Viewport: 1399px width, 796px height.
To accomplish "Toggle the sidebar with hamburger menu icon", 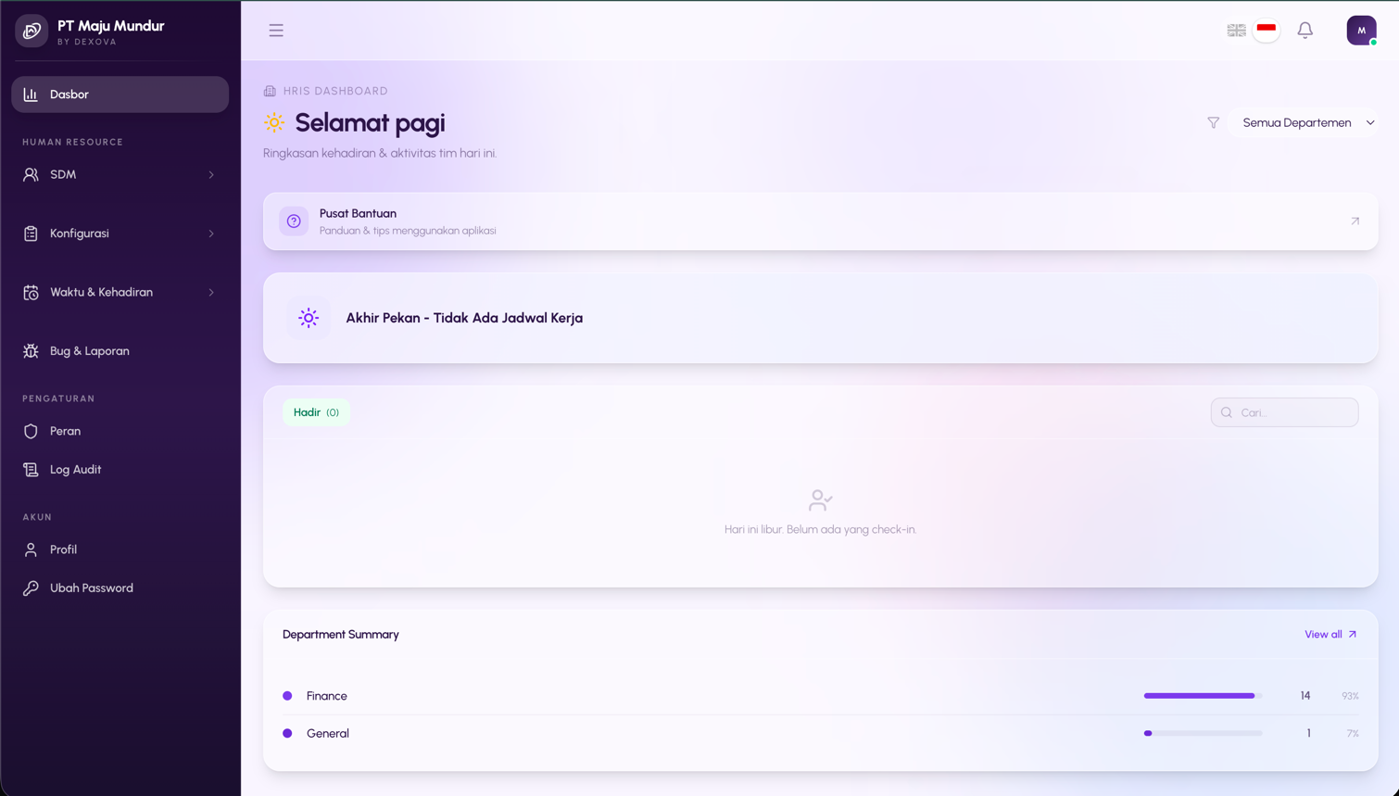I will (276, 31).
